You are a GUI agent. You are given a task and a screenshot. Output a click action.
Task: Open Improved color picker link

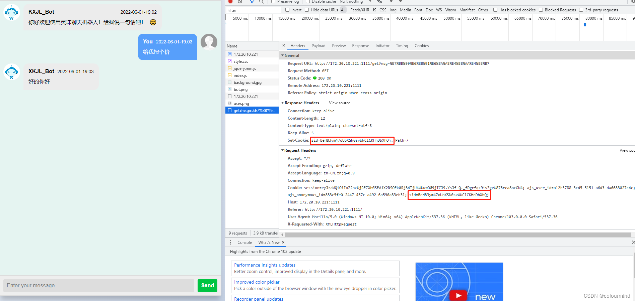257,282
